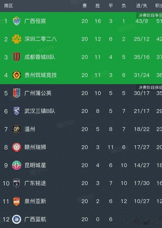Screen dimensions: 162x228
Task: Click the 深圳二零二八 yellow team badge
Action: click(16, 39)
